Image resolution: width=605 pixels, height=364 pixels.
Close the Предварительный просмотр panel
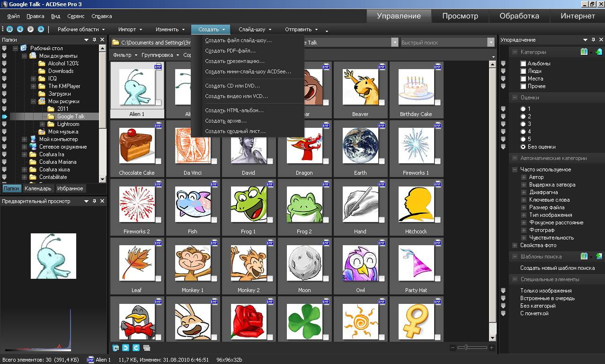102,201
